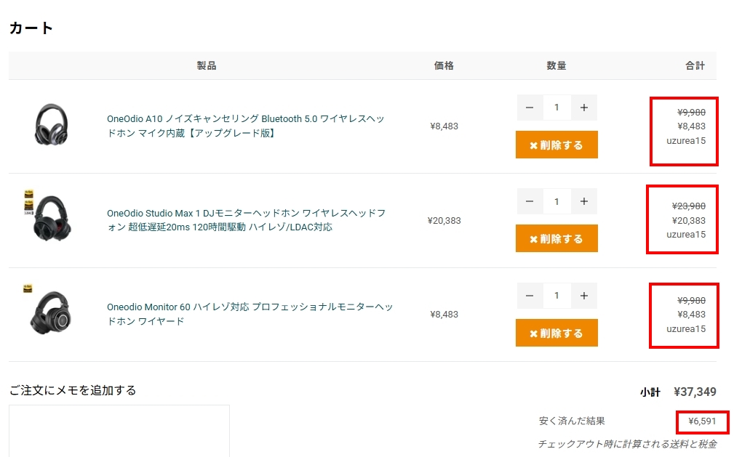Viewport: 734px width, 457px height.
Task: Click struck-through ¥23,980 original price
Action: coord(689,206)
